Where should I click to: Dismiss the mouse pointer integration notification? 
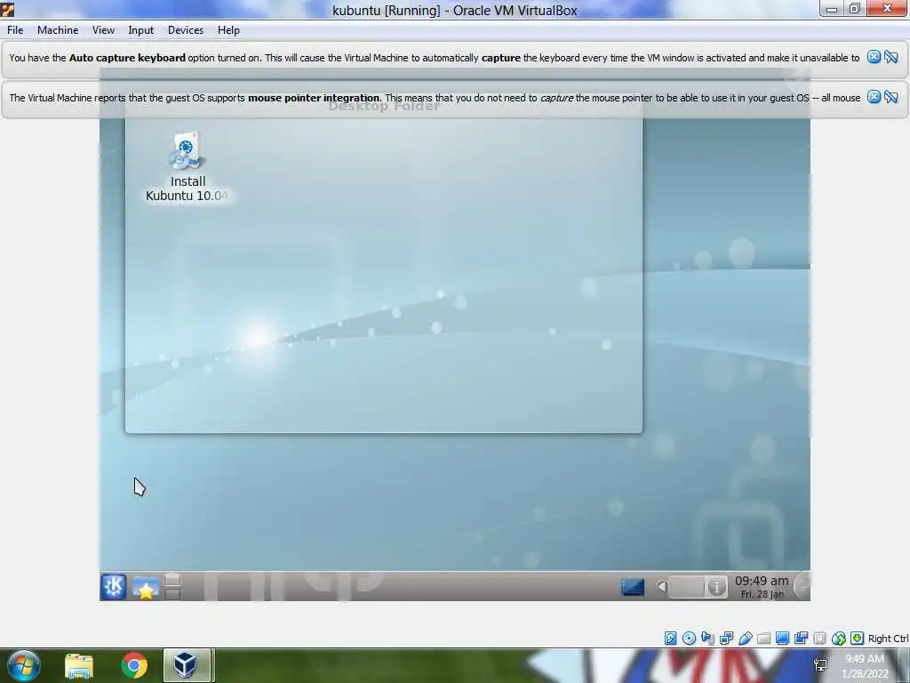[x=874, y=97]
